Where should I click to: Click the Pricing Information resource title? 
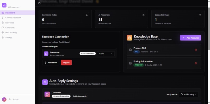143,61
